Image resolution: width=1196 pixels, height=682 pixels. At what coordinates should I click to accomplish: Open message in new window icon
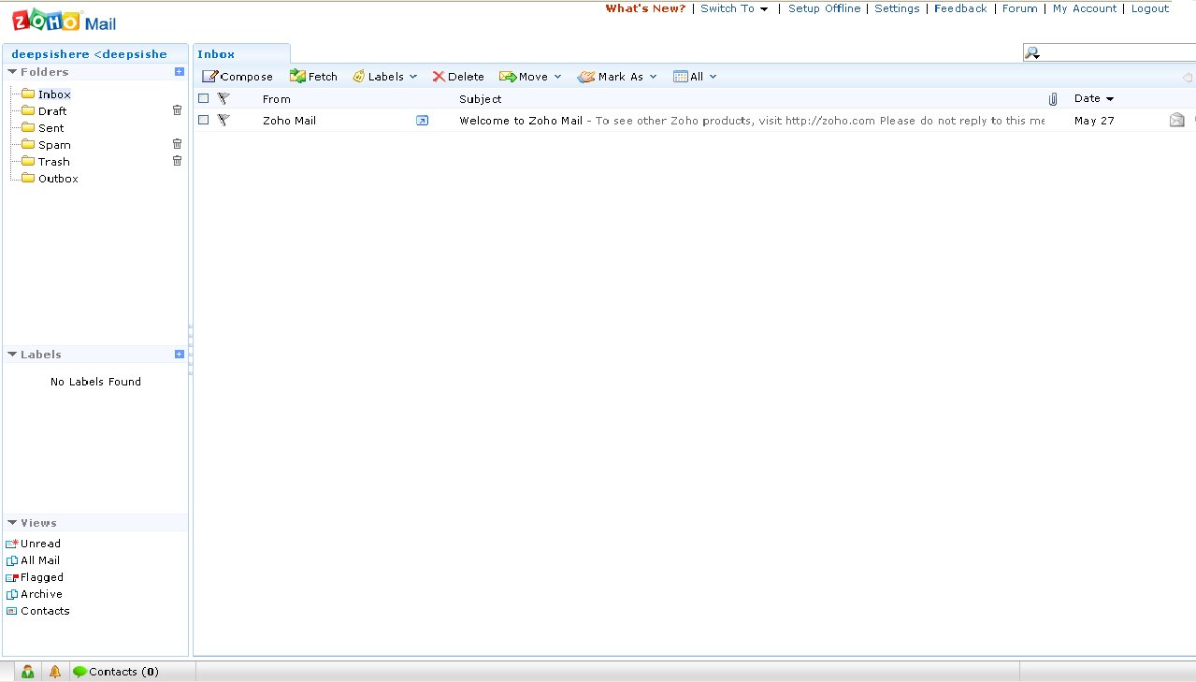422,121
